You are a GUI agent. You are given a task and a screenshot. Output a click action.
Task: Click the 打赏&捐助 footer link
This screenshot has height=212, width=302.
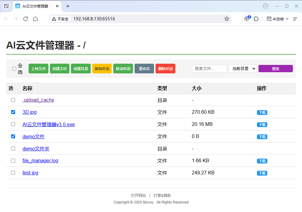(x=162, y=196)
